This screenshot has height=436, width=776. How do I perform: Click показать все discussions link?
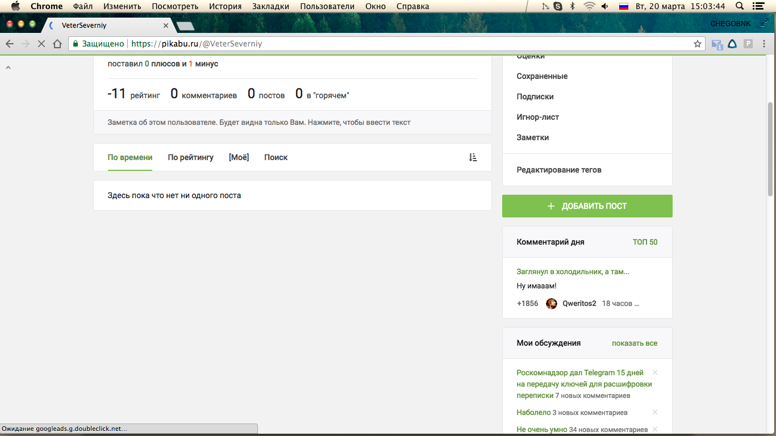pos(635,343)
